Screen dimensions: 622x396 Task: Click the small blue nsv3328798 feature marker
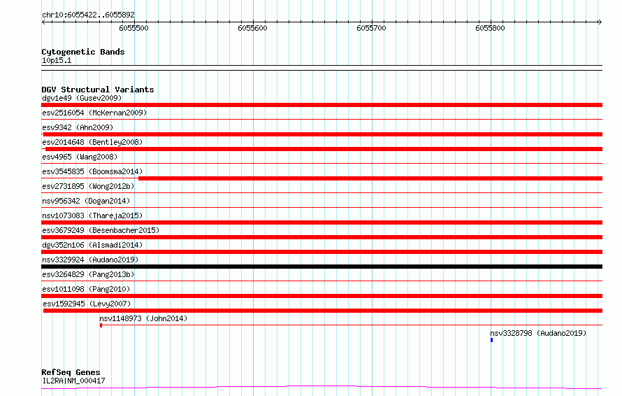pyautogui.click(x=491, y=340)
